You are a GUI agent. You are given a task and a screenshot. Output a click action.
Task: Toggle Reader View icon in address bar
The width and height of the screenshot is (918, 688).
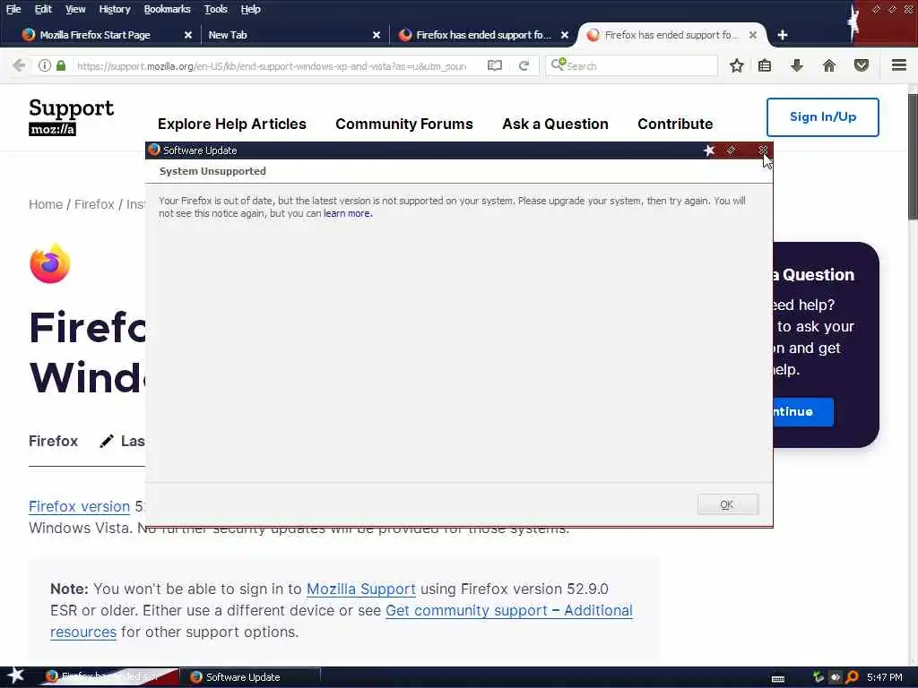coord(495,65)
